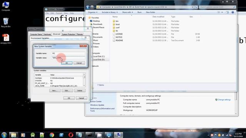Click Edit... under System variables

[x=67, y=90]
